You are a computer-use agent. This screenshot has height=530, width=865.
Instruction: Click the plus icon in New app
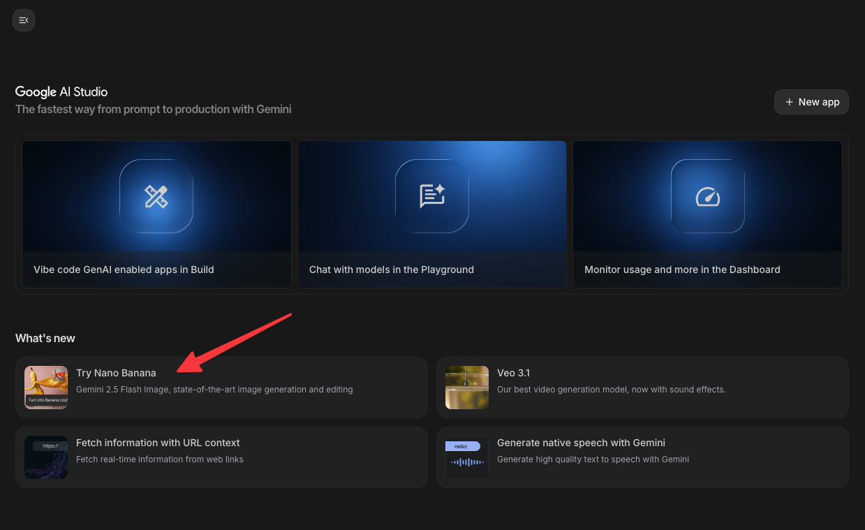pos(790,102)
